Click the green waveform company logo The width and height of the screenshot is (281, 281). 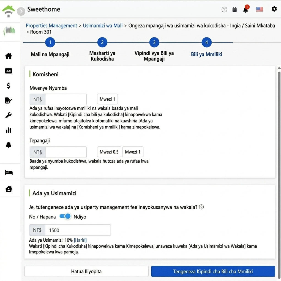point(9,31)
